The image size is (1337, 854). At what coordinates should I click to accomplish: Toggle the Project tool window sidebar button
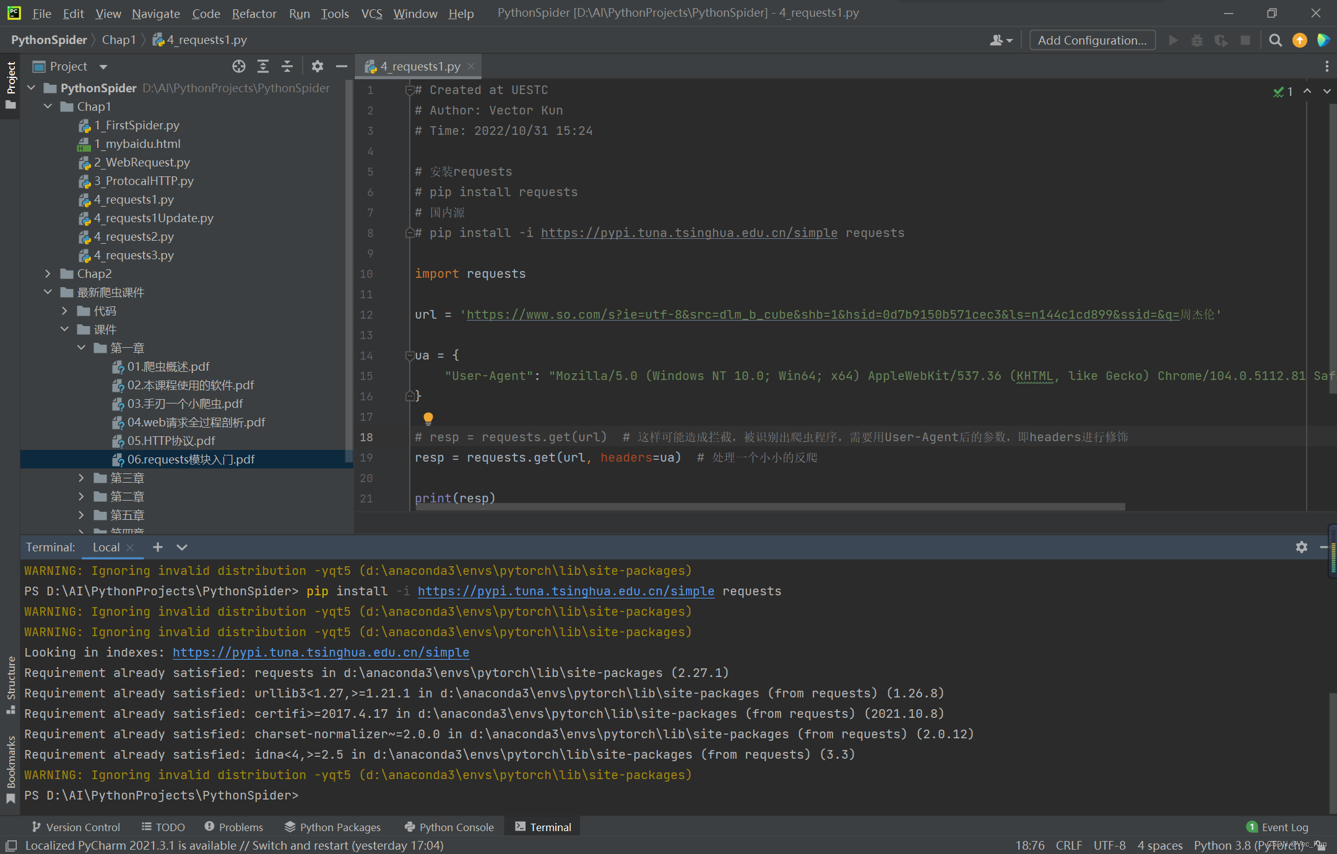pos(11,77)
